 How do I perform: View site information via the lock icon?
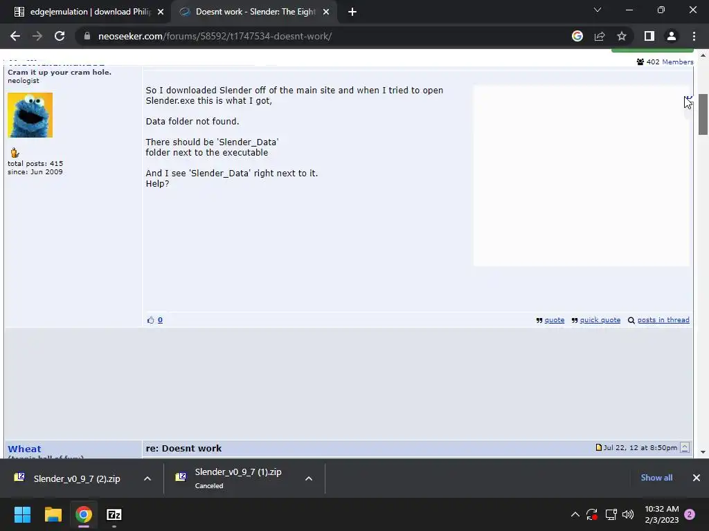tap(87, 36)
